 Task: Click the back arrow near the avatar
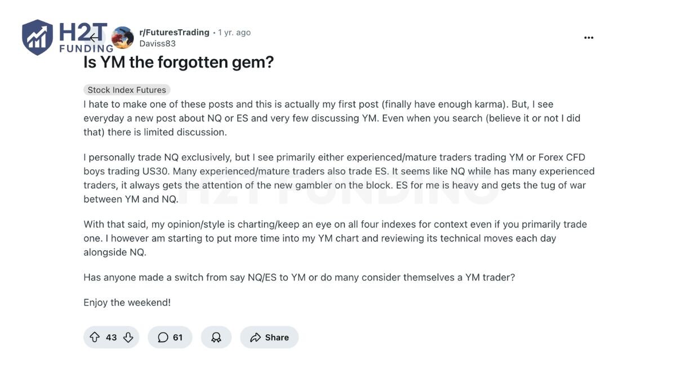[x=94, y=38]
